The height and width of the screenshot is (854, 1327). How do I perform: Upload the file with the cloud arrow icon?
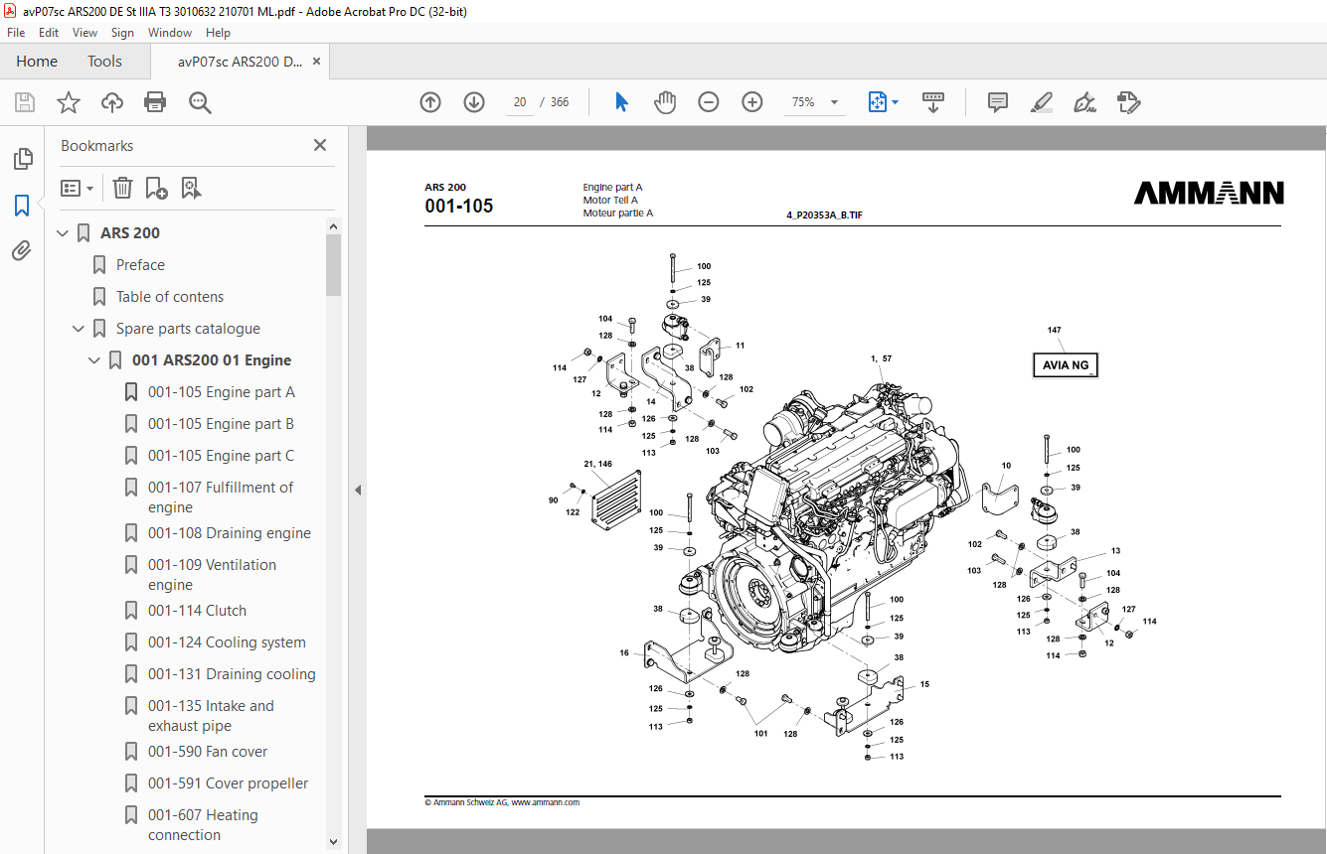point(112,102)
